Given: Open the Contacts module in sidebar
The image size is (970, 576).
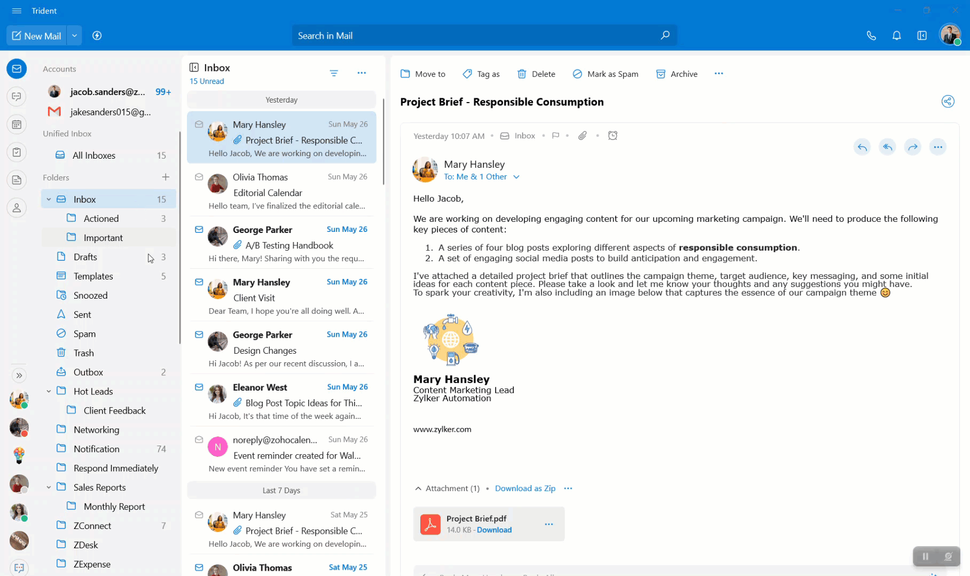Looking at the screenshot, I should point(17,208).
